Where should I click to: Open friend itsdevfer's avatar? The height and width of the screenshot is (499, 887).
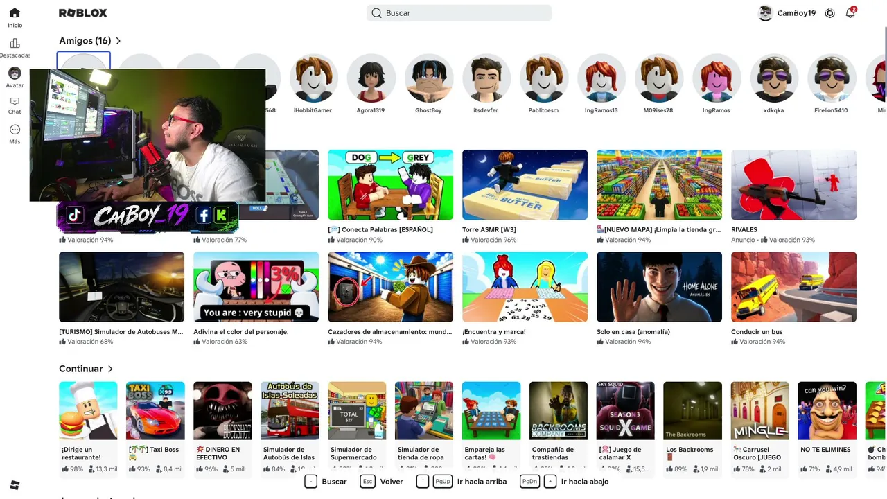[486, 78]
